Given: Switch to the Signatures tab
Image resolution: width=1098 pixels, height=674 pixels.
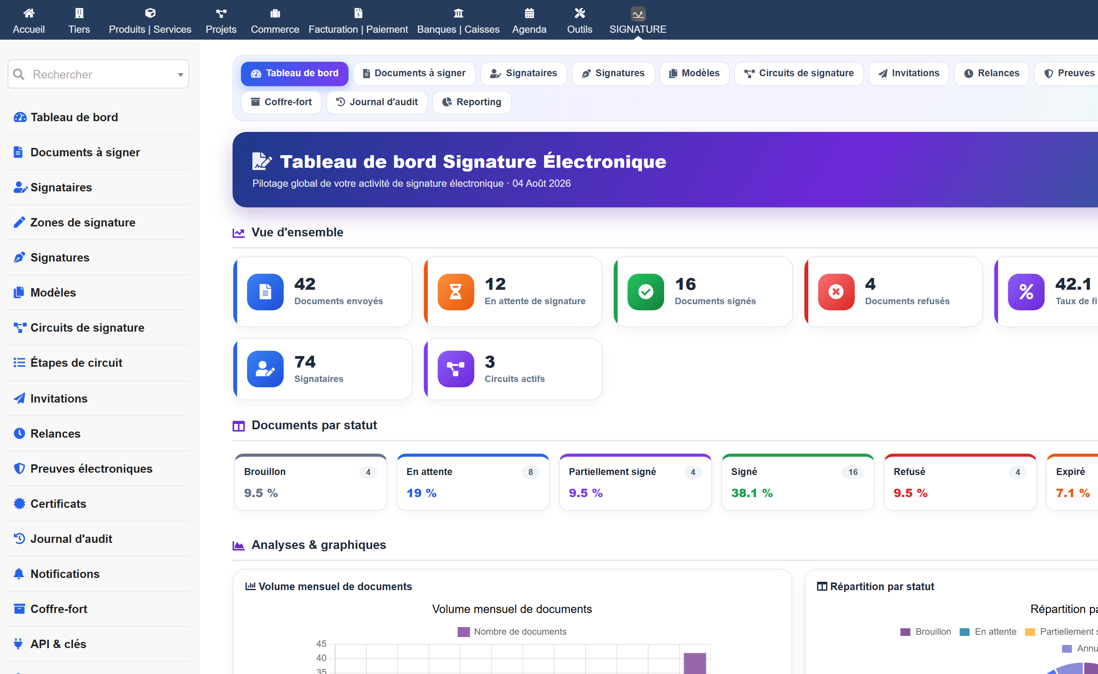Looking at the screenshot, I should 613,73.
